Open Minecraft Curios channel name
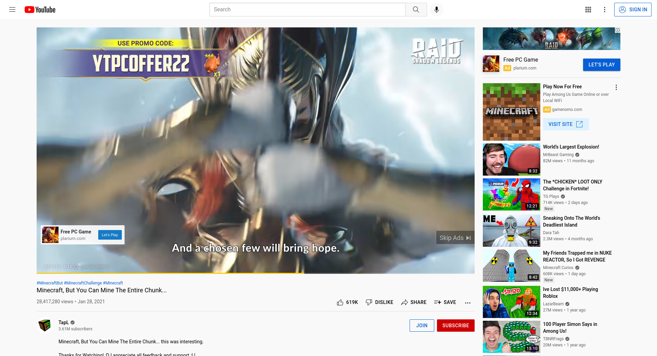 (558, 268)
